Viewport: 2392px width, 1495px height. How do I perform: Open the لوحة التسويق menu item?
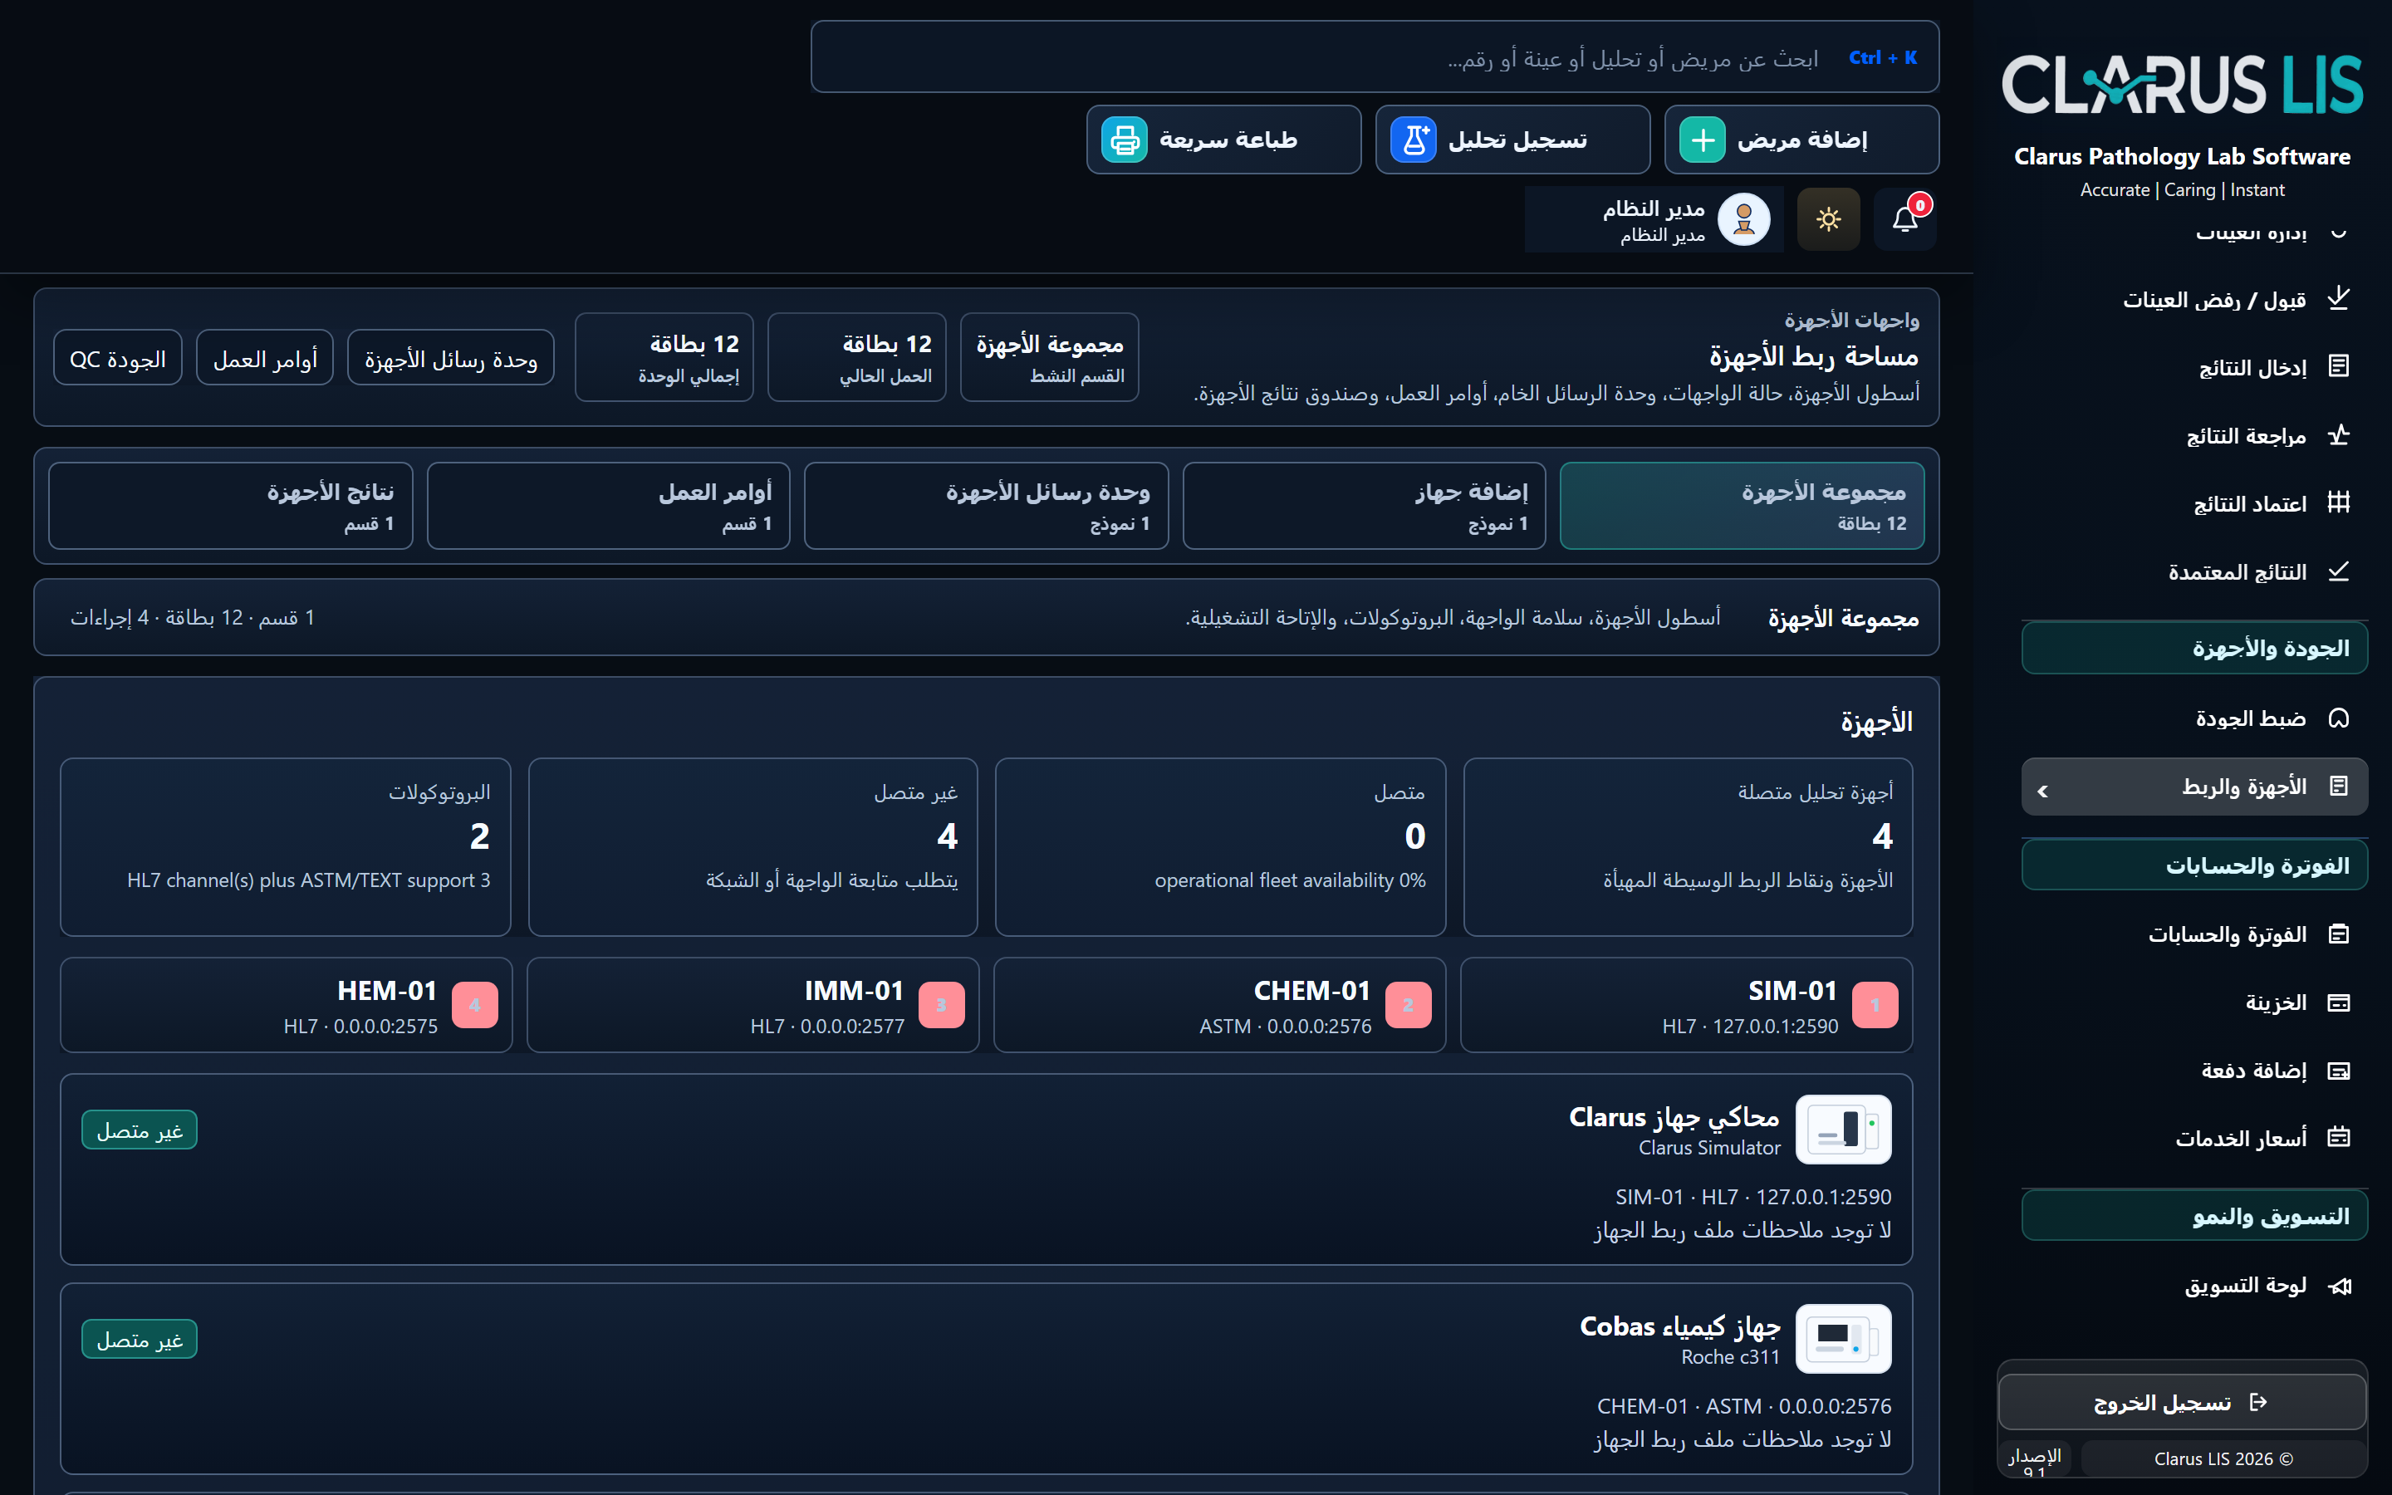click(x=2194, y=1286)
